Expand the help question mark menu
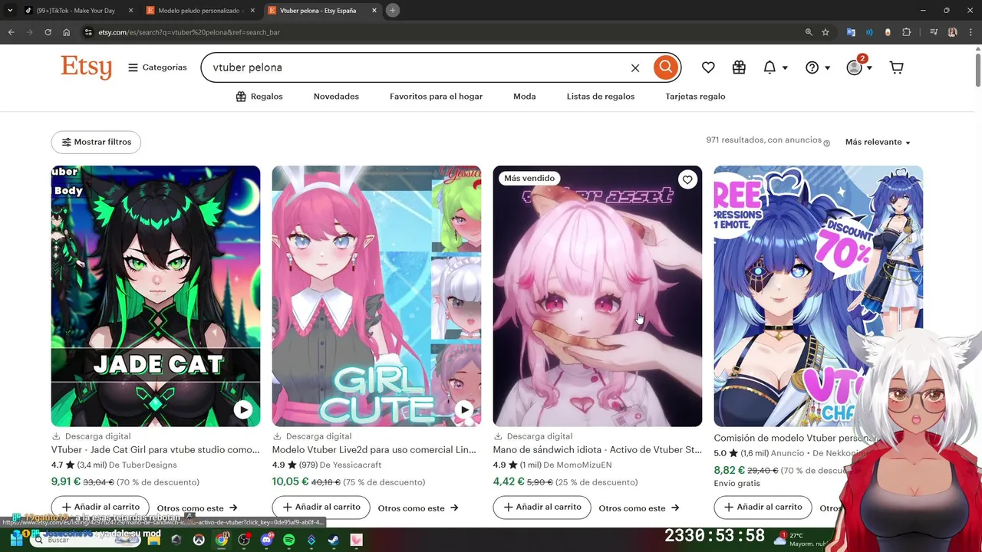Screen dimensions: 982x552 click(817, 67)
